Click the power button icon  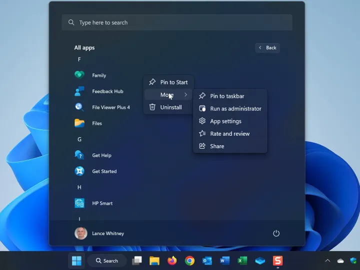(x=276, y=234)
